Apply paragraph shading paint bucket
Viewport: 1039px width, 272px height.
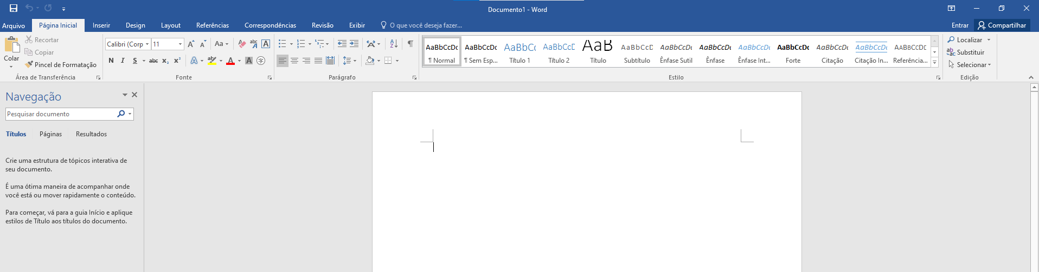(x=370, y=61)
